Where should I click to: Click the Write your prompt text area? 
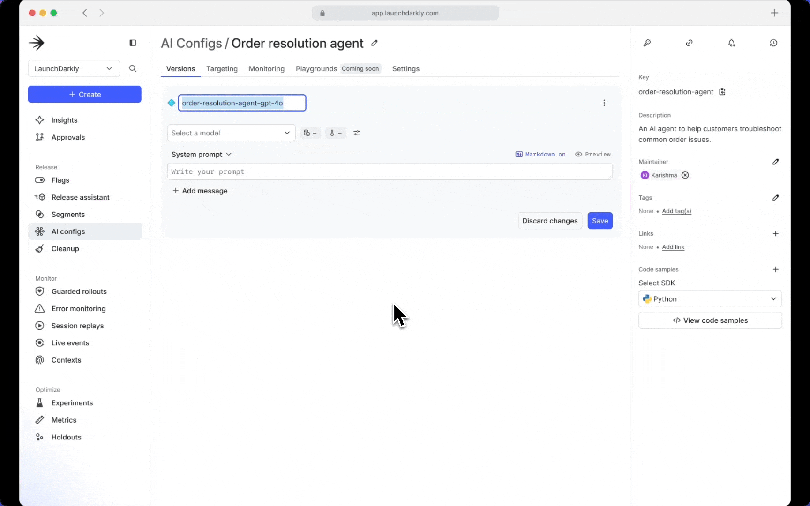point(390,171)
